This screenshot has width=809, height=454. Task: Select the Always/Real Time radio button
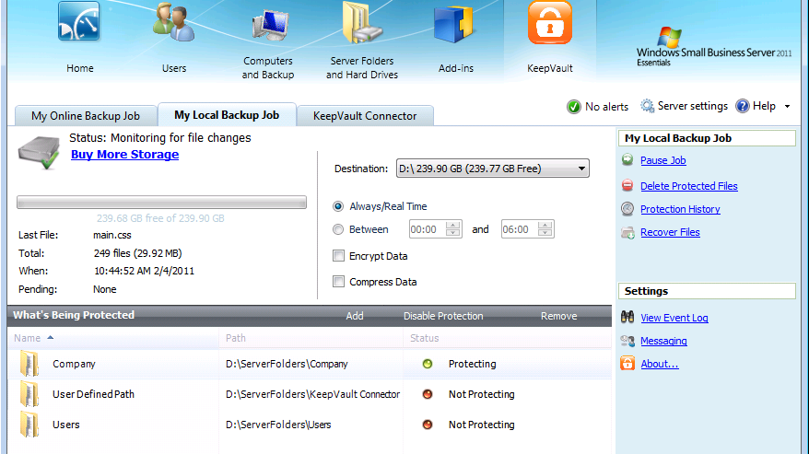(x=338, y=206)
